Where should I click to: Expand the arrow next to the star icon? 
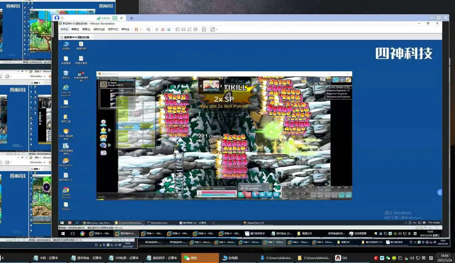[x=109, y=130]
